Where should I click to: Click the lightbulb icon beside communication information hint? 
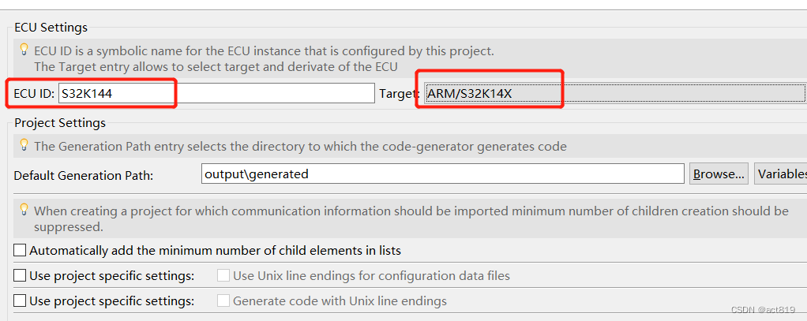24,209
